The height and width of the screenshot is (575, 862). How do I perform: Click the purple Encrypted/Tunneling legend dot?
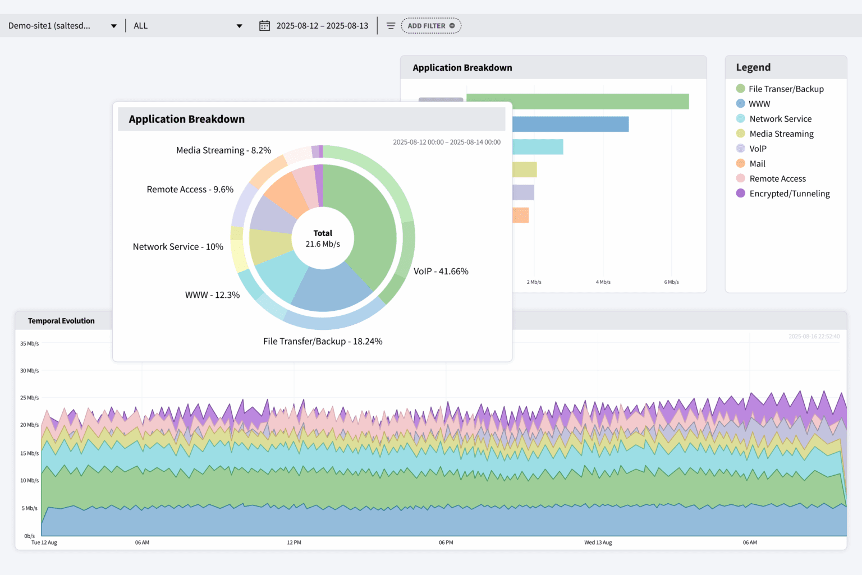coord(740,193)
